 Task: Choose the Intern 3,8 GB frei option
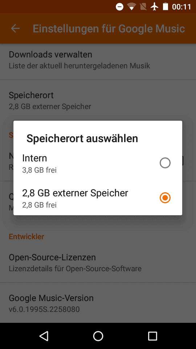click(98, 163)
